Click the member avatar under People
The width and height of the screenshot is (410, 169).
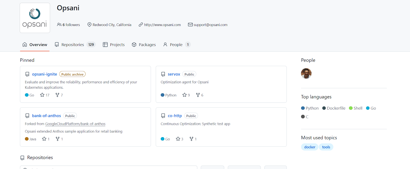click(306, 73)
